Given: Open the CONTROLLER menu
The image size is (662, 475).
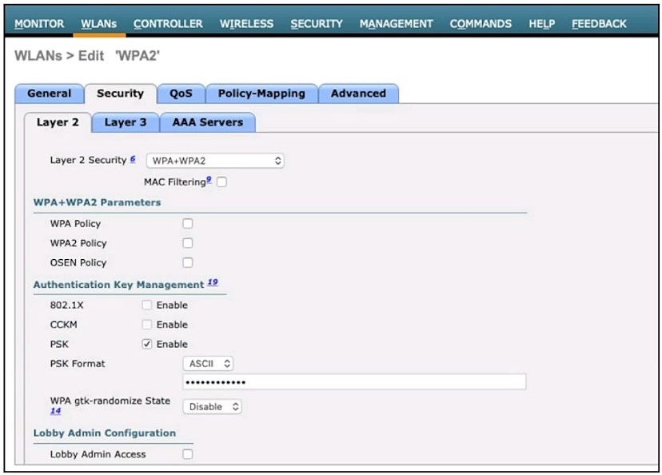Looking at the screenshot, I should pos(168,24).
